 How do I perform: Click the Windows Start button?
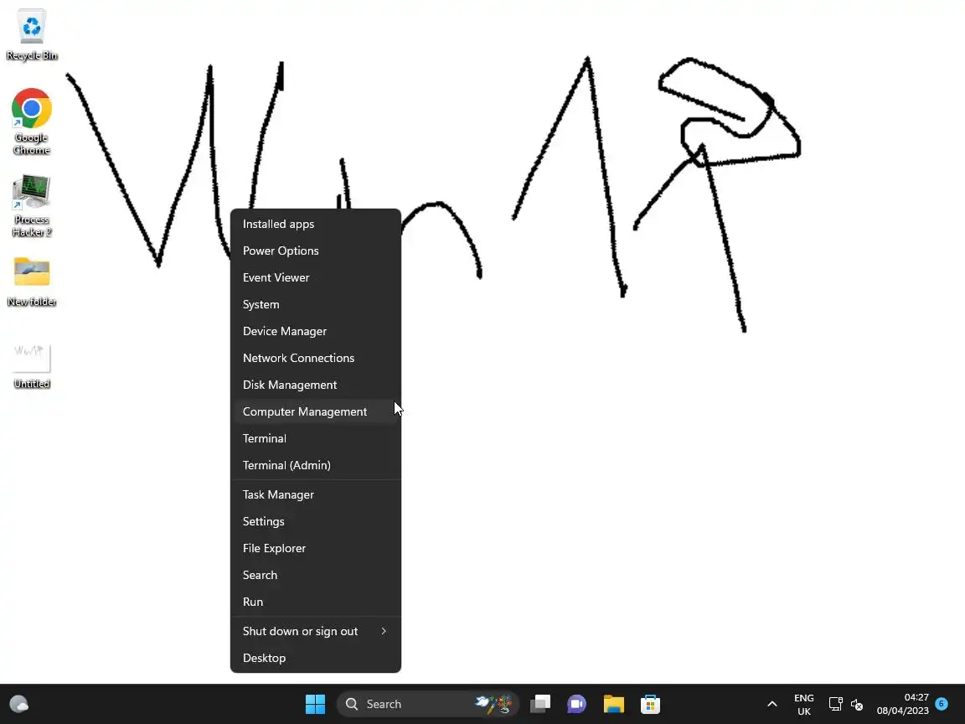point(315,704)
